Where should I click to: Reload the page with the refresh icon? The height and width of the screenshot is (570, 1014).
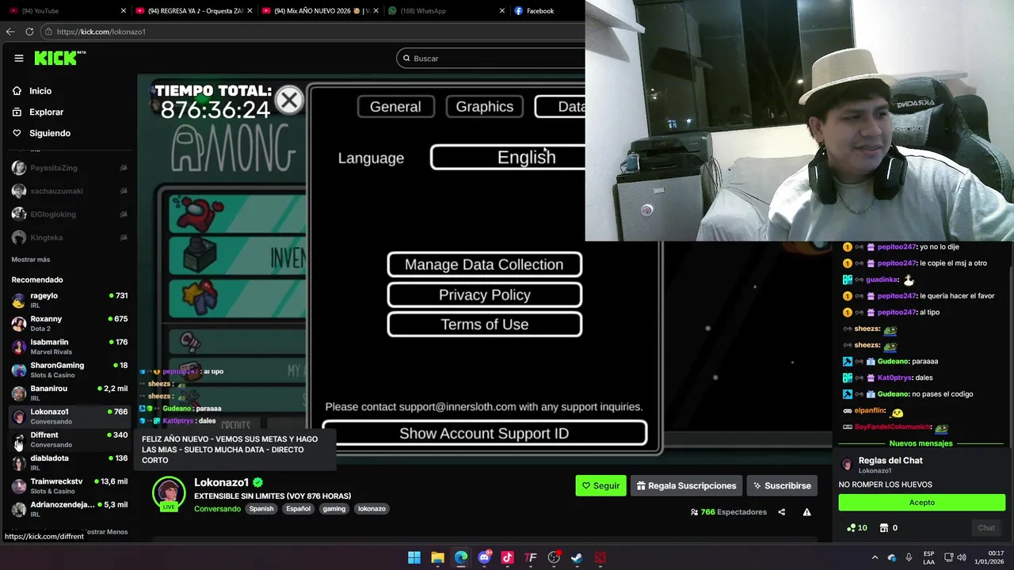tap(29, 32)
